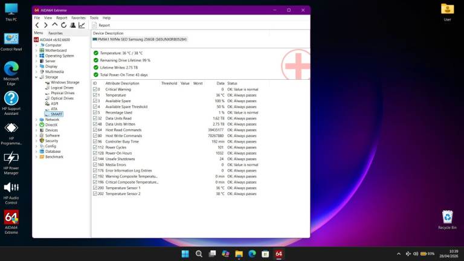Toggle the Unsafe Shutdowns checkbox
This screenshot has height=261, width=464.
(x=95, y=159)
